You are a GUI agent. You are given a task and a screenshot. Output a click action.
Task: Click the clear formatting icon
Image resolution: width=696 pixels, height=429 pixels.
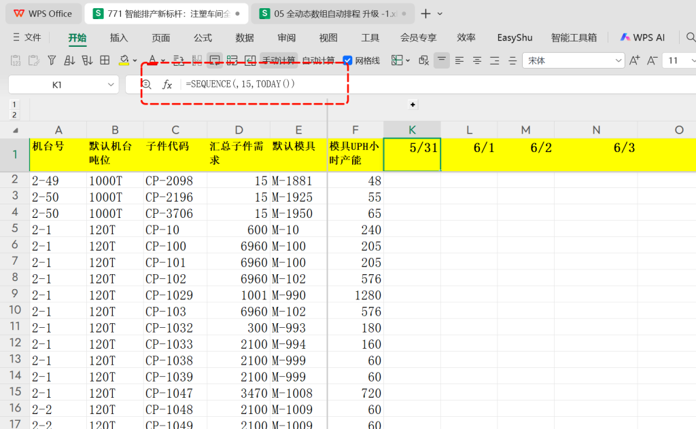[x=424, y=60]
